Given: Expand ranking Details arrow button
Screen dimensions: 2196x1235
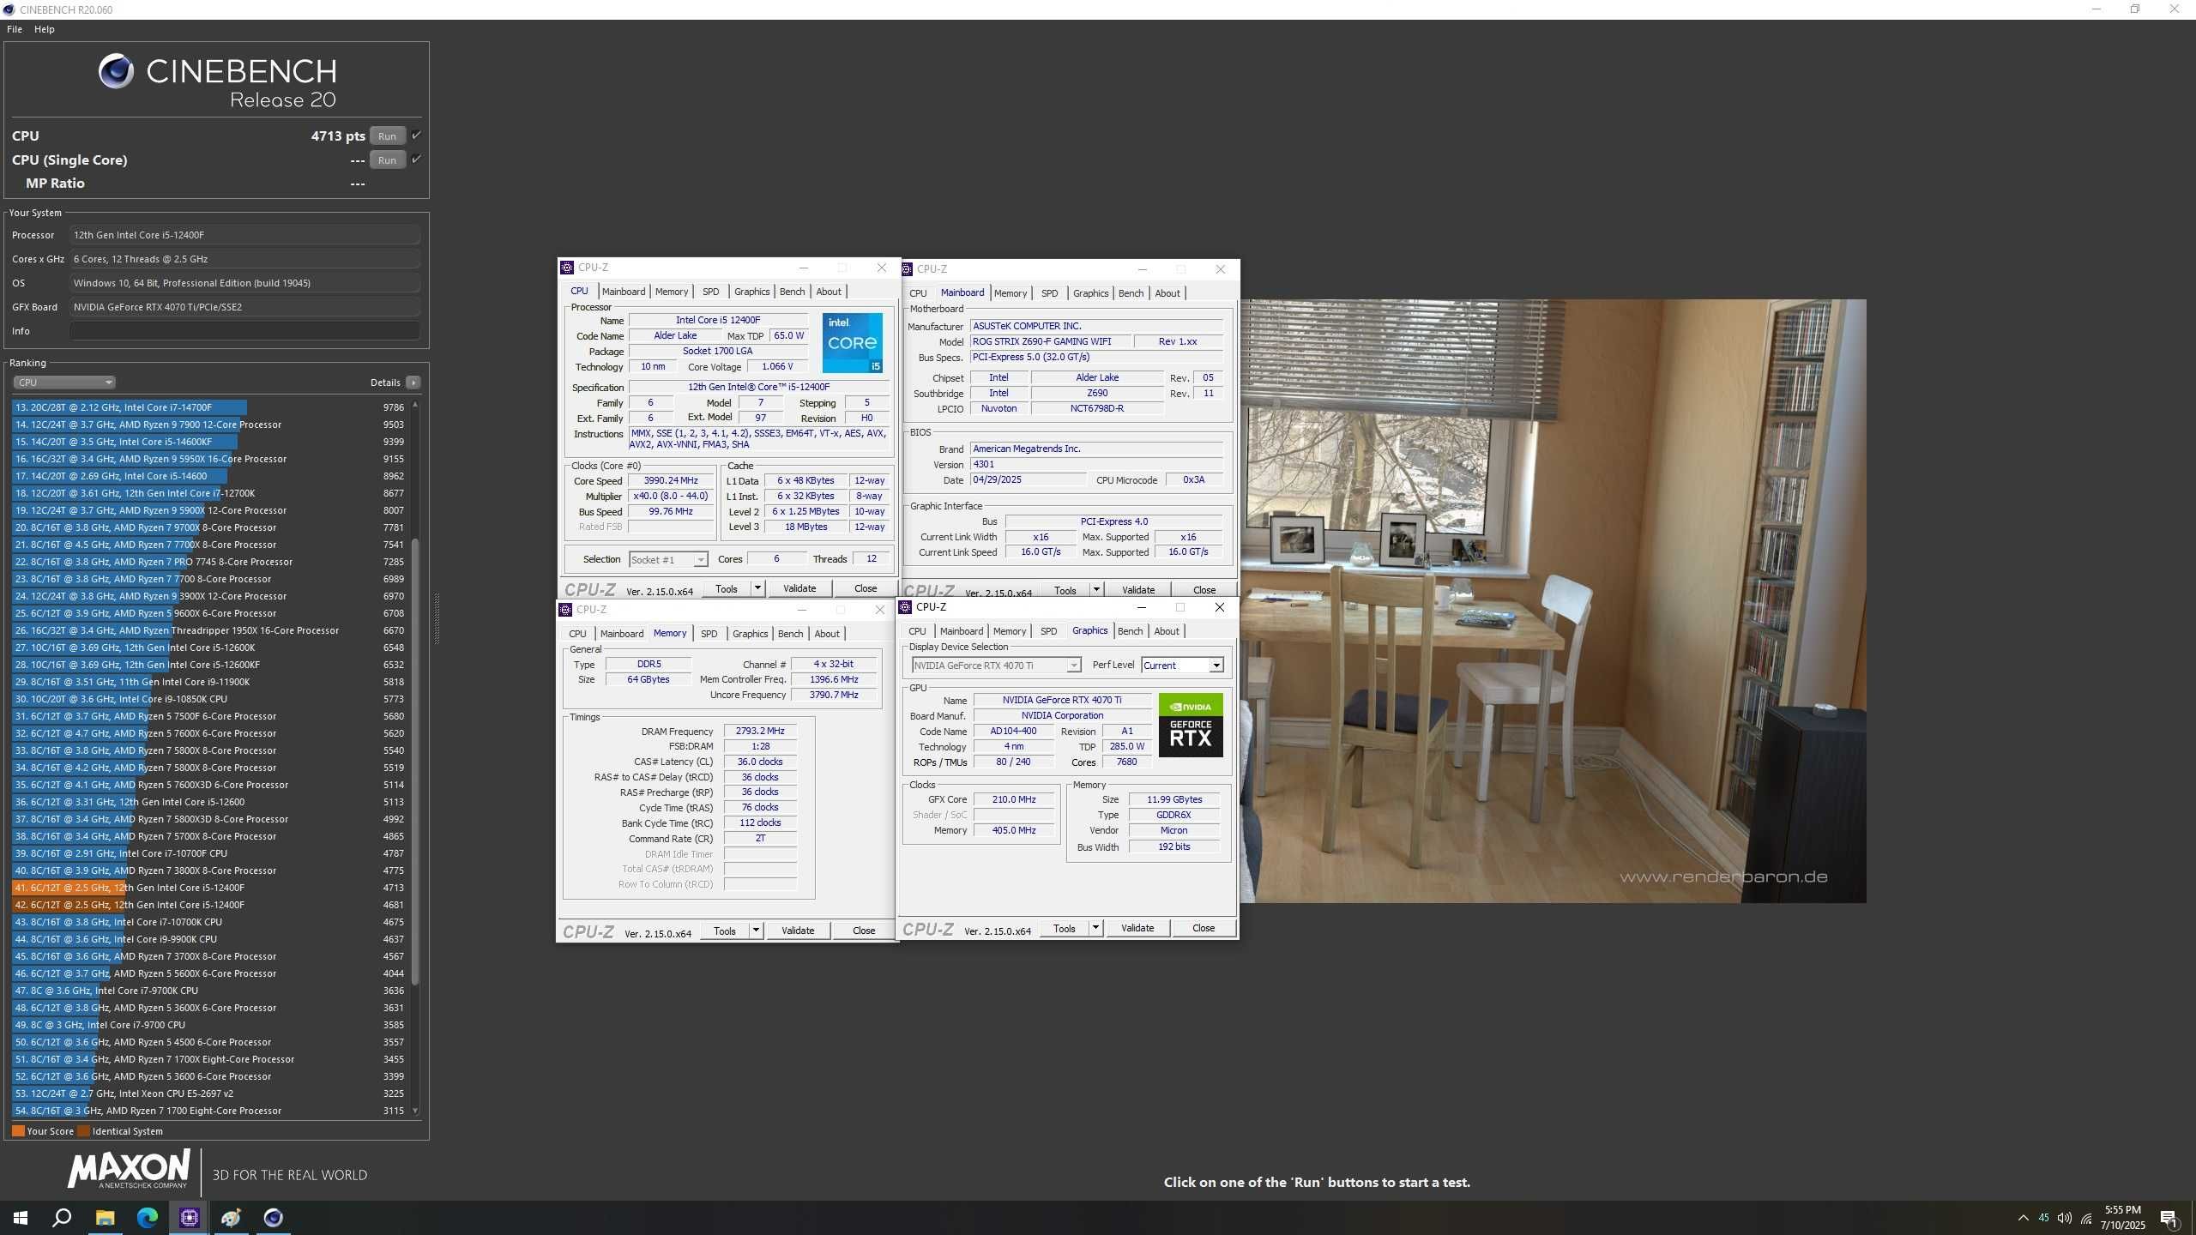Looking at the screenshot, I should pyautogui.click(x=413, y=383).
